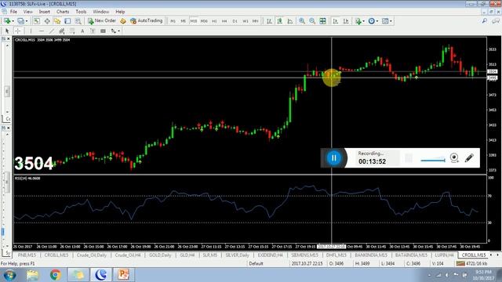The width and height of the screenshot is (502, 282).
Task: Open the File menu
Action: (x=13, y=12)
